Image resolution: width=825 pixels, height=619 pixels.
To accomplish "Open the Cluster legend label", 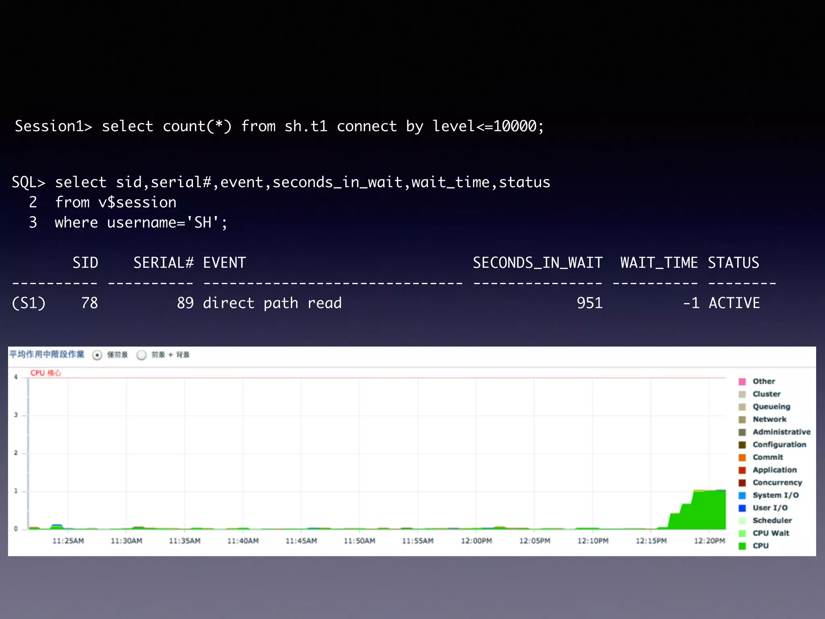I will [767, 394].
